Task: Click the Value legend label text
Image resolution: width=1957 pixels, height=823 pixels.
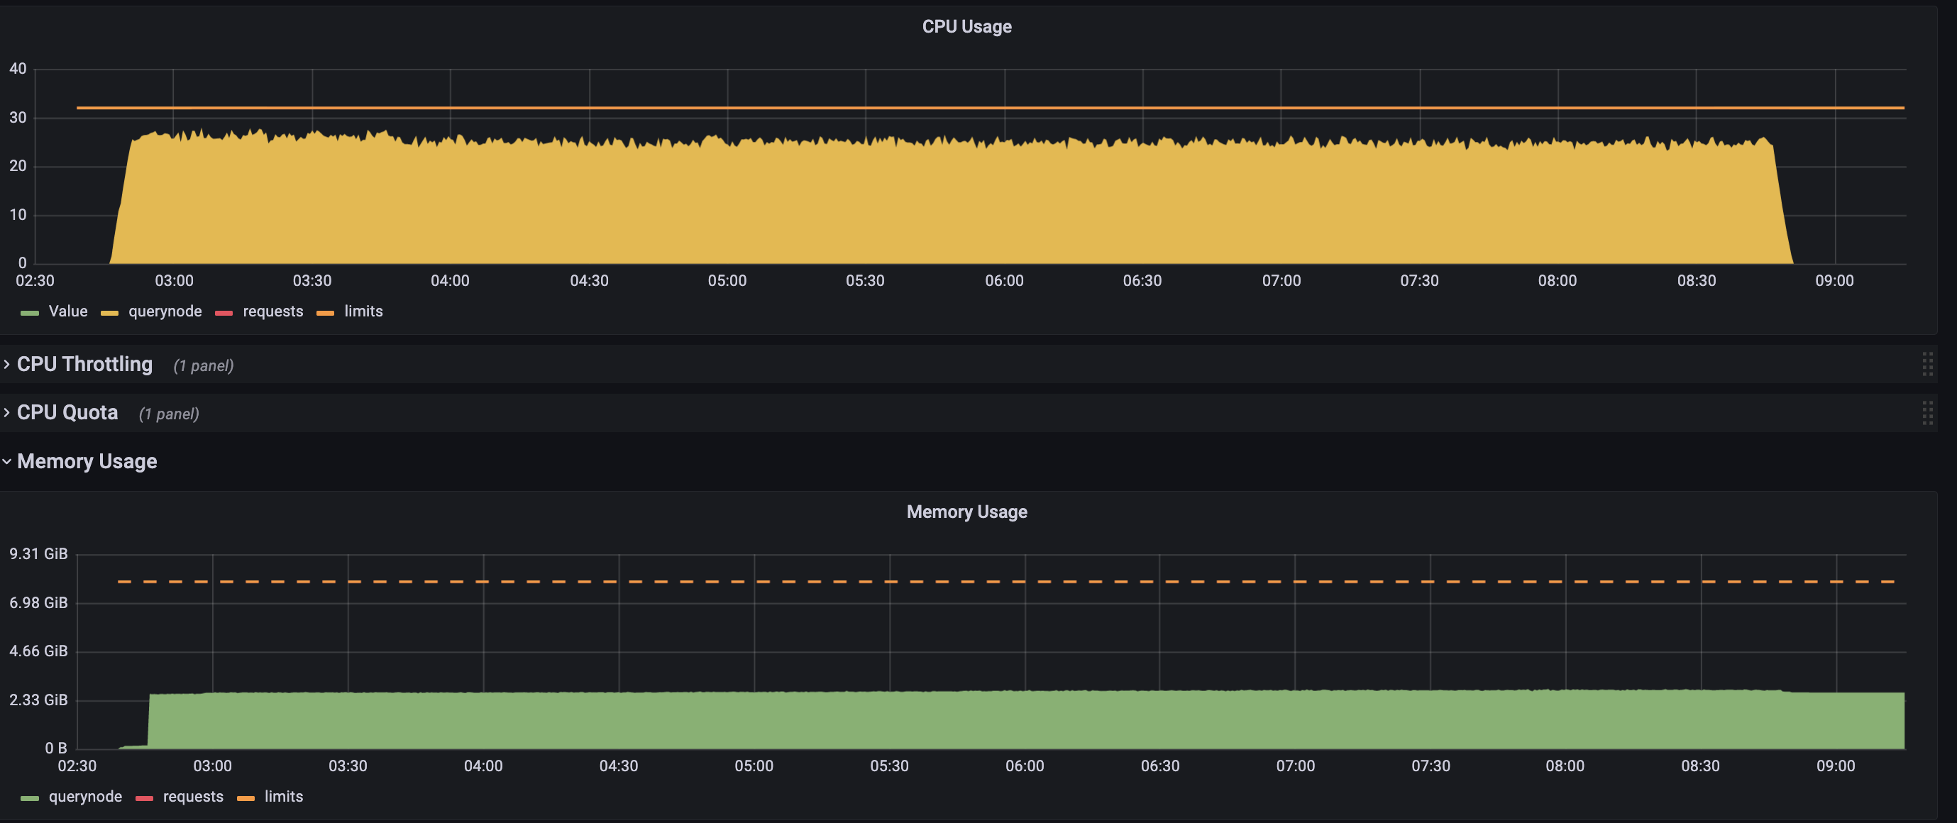Action: pos(68,311)
